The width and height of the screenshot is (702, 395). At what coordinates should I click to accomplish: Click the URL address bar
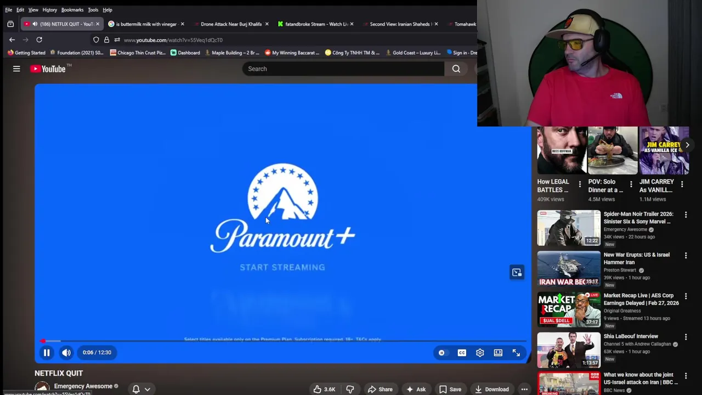point(173,40)
